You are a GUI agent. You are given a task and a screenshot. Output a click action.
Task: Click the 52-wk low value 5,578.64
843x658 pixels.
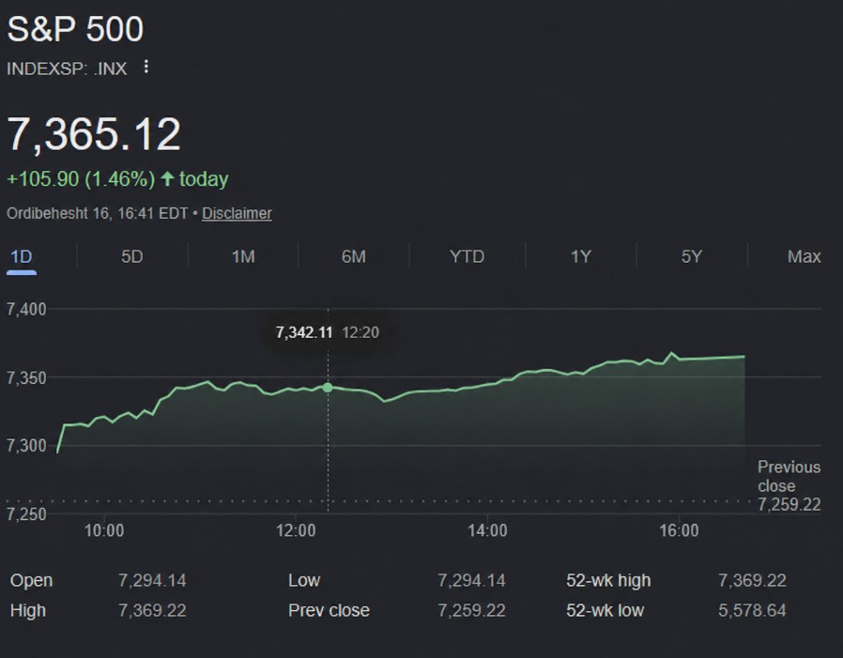click(752, 611)
